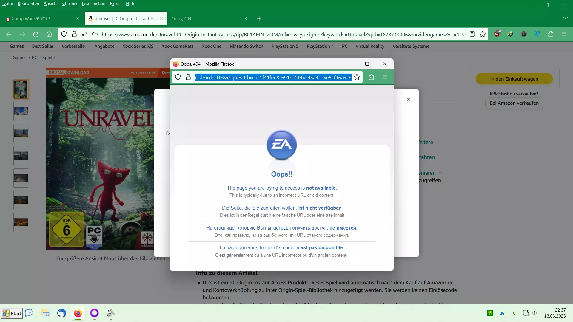
Task: Open the main Firefox hamburger menu
Action: 564,34
